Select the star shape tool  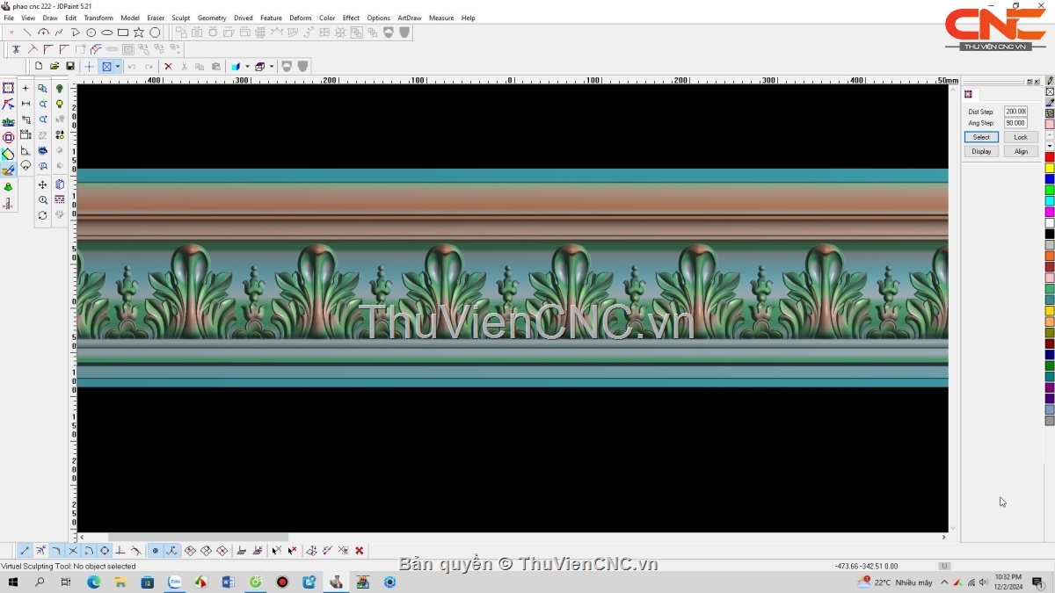coord(139,33)
